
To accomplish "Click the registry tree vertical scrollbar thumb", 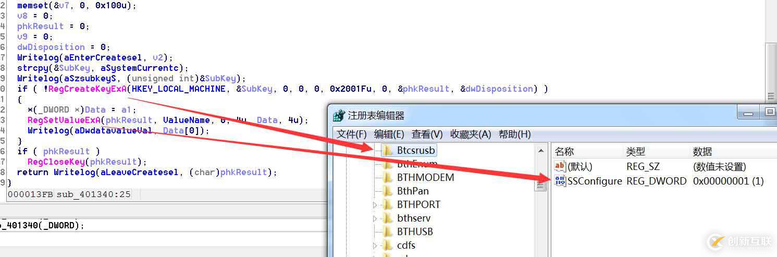I will pos(541,185).
